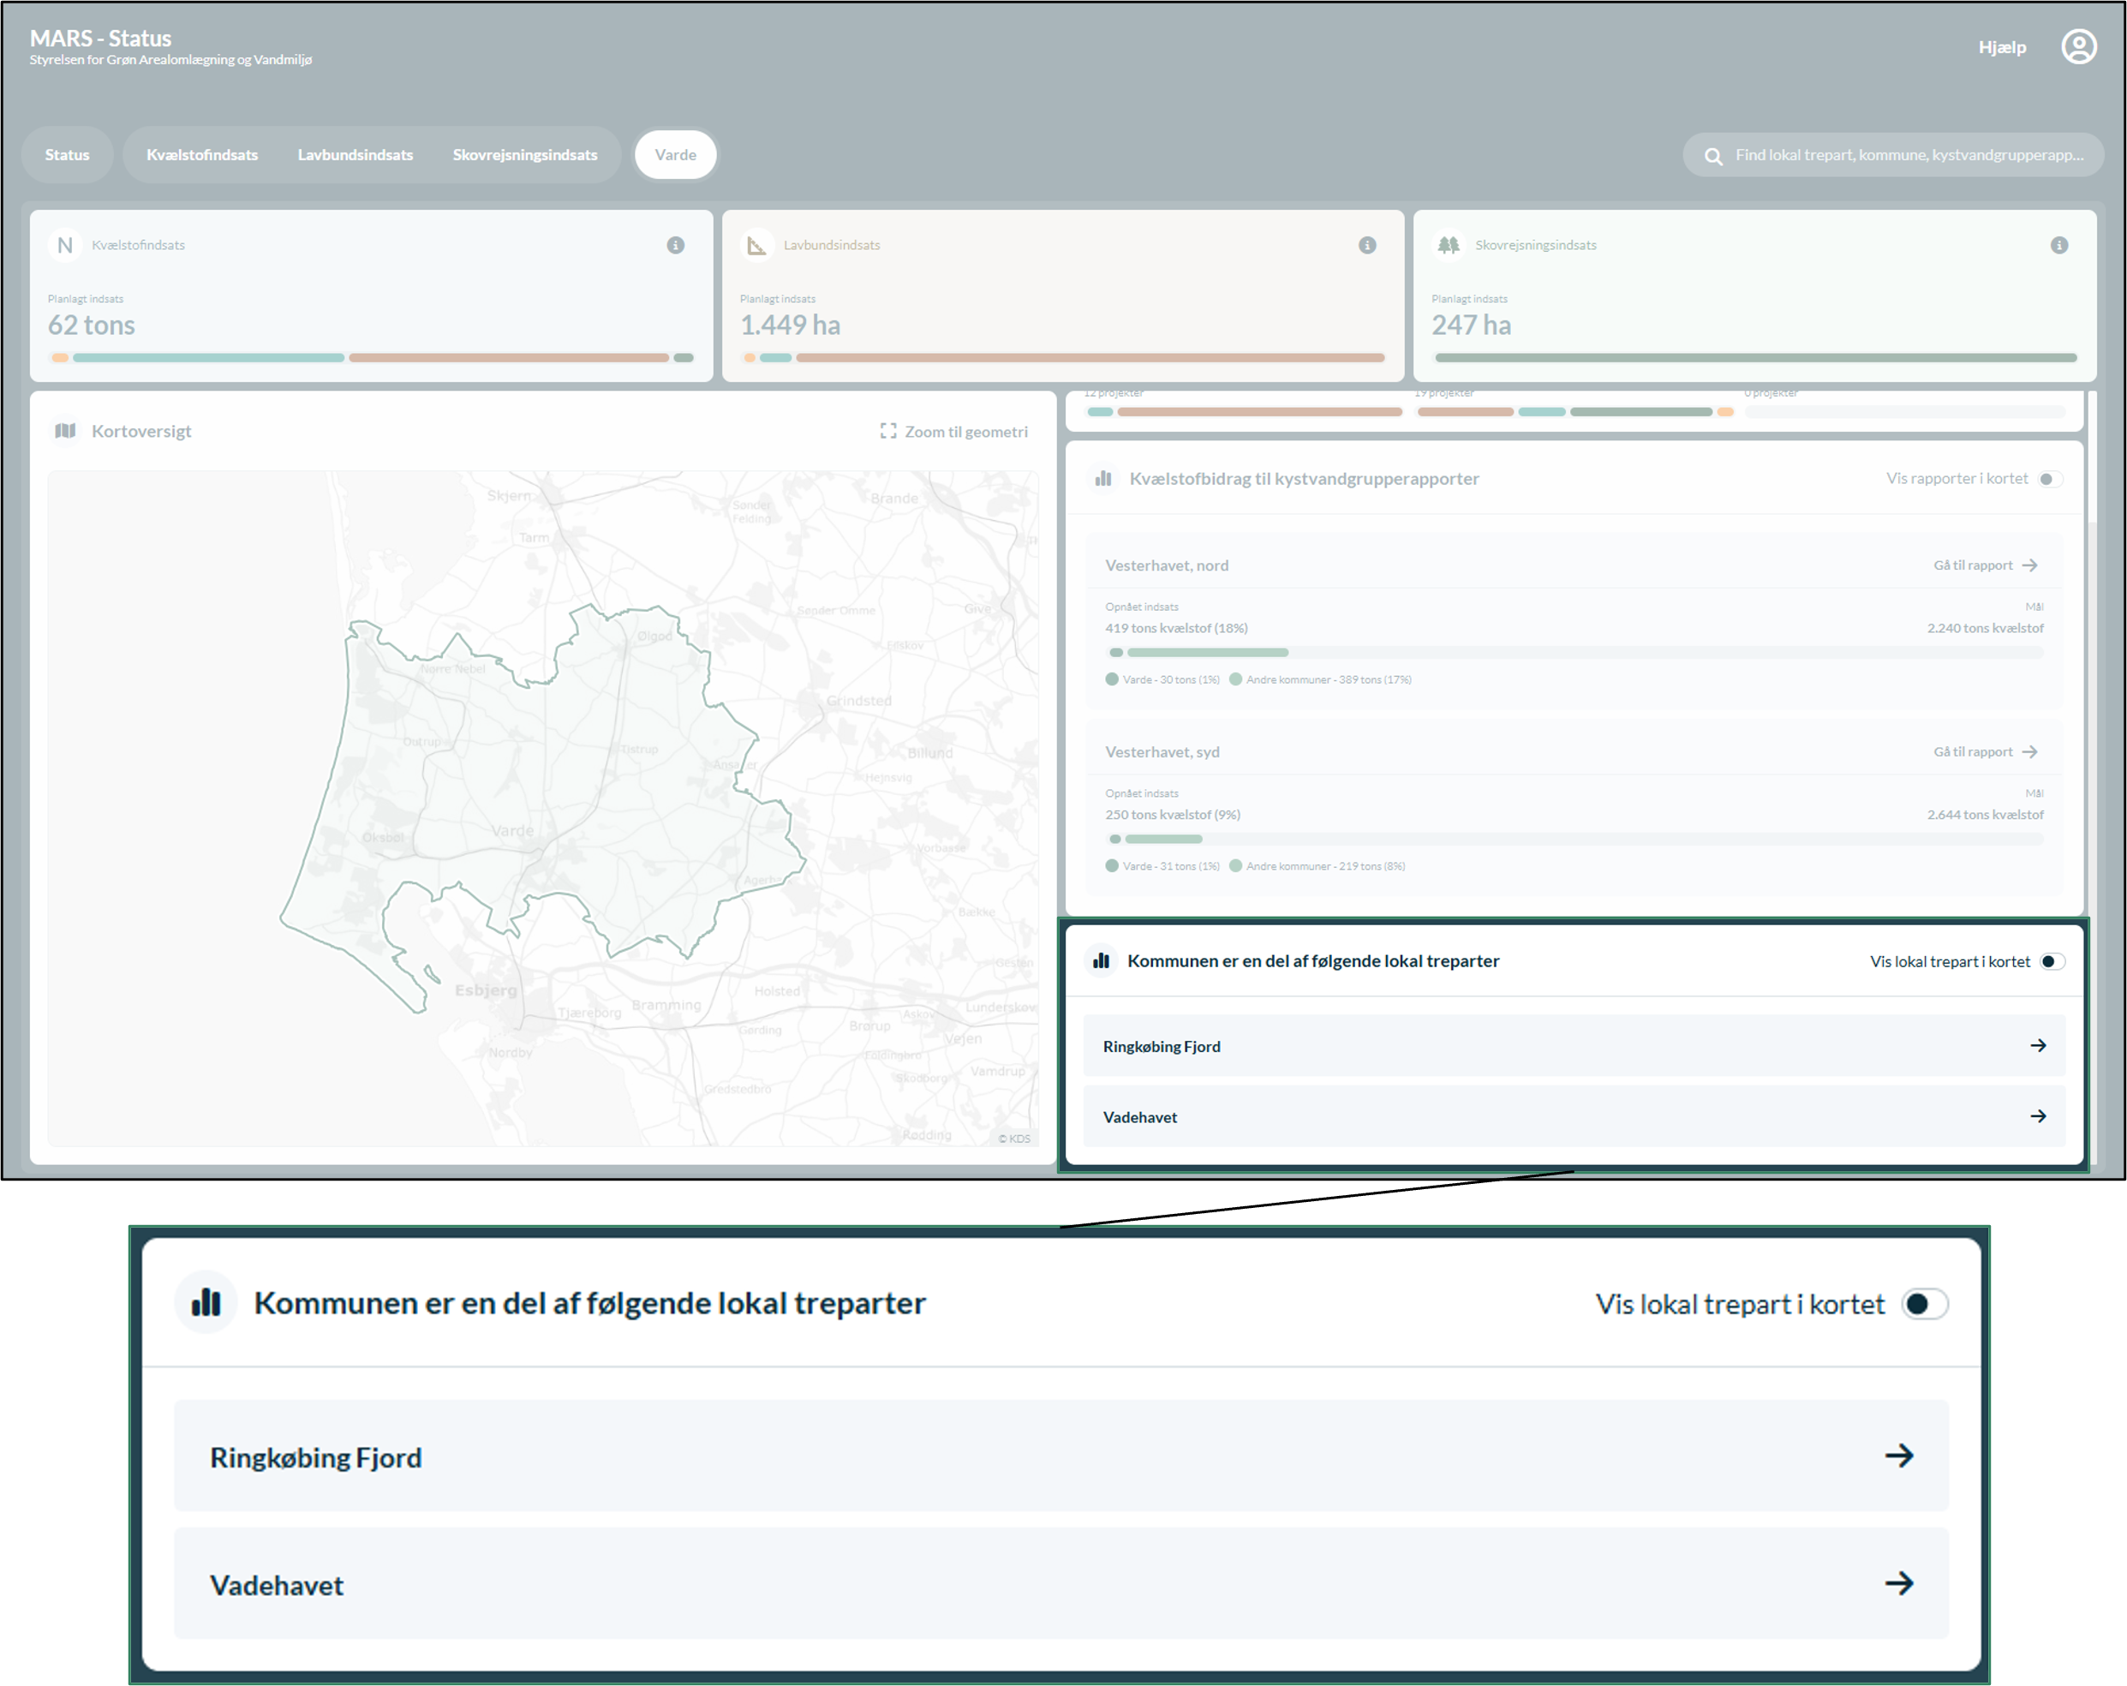Focus the Find lokal trepart search field

click(1893, 155)
